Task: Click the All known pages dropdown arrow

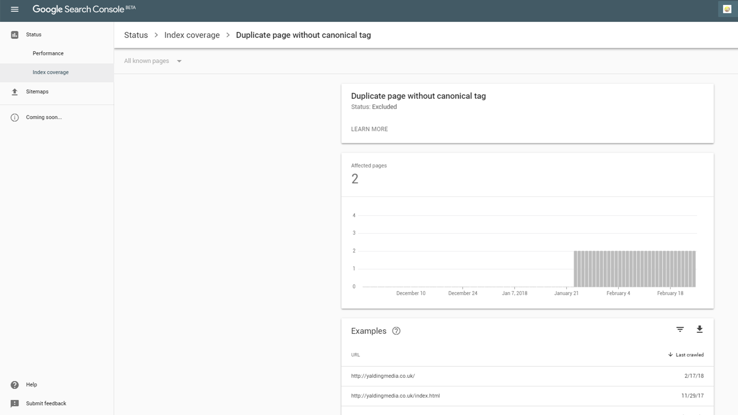Action: click(179, 61)
